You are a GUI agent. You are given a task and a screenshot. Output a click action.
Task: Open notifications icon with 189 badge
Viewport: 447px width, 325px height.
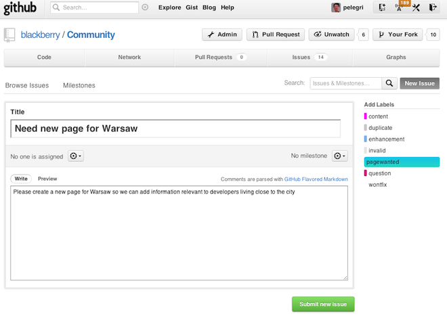coord(399,7)
